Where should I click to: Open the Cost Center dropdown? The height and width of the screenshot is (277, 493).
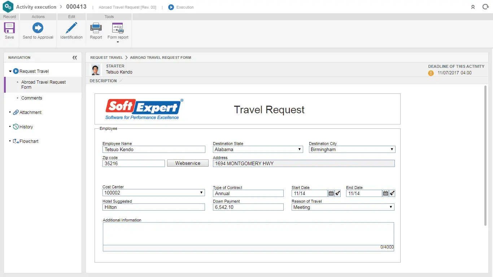click(201, 193)
